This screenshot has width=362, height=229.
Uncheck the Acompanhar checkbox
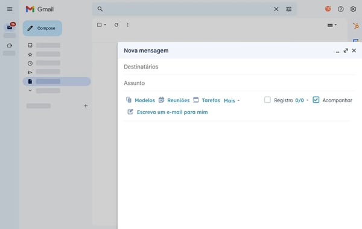point(316,100)
